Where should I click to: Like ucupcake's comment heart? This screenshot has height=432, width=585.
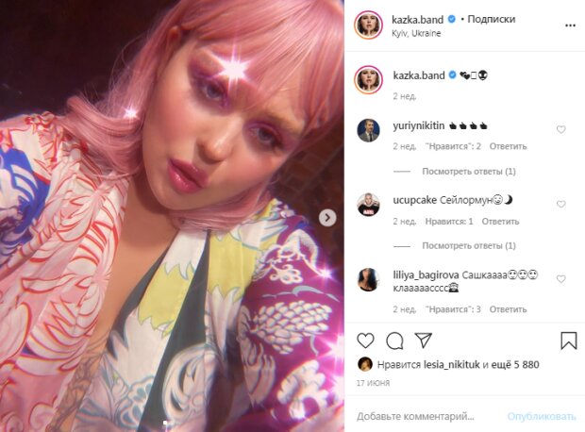[560, 204]
